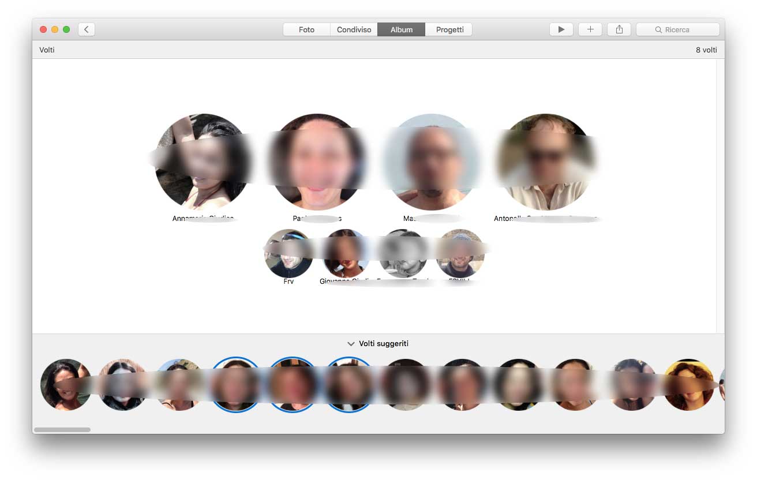
Task: Select the Album tab
Action: (x=402, y=29)
